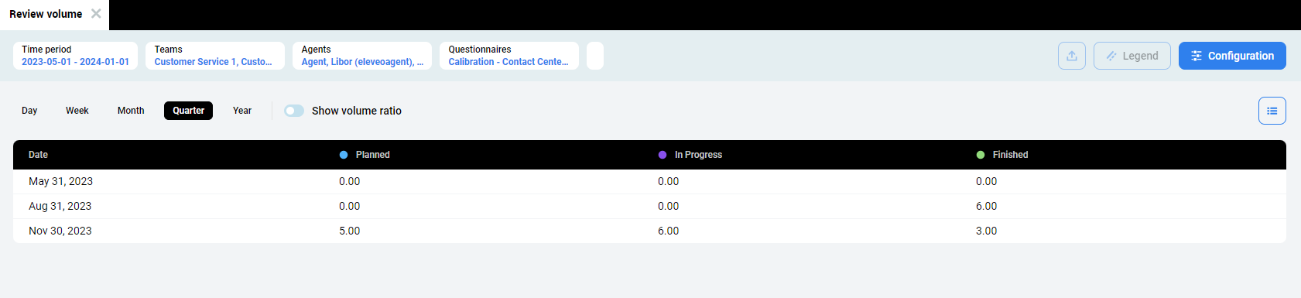1301x298 pixels.
Task: Click the green Finished legend dot
Action: coord(981,155)
